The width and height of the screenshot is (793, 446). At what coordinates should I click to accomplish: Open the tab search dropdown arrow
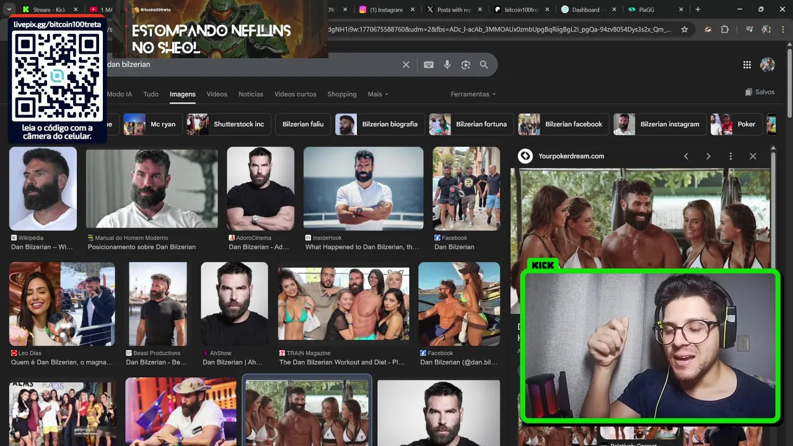pyautogui.click(x=9, y=9)
